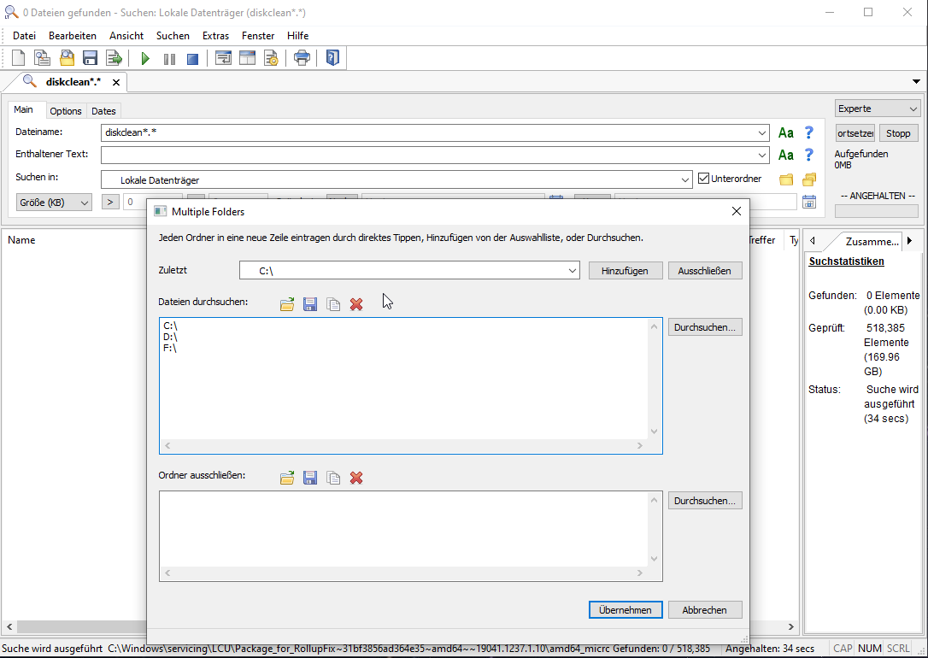
Task: Expand the Dateiname combo box arrow
Action: click(x=762, y=133)
